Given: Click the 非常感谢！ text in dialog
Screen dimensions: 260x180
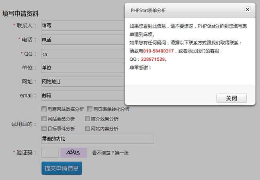Looking at the screenshot, I should 140,68.
